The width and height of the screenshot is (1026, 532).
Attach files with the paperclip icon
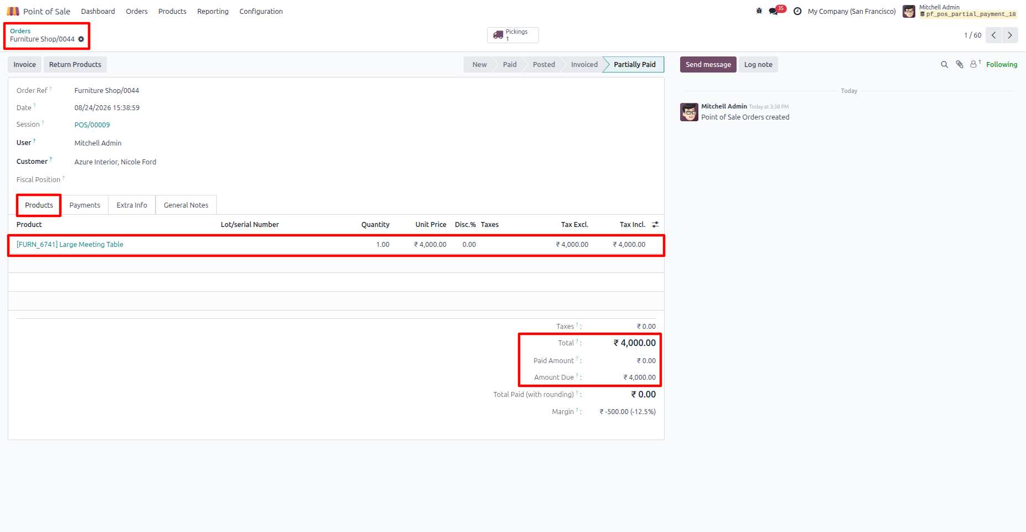point(960,65)
